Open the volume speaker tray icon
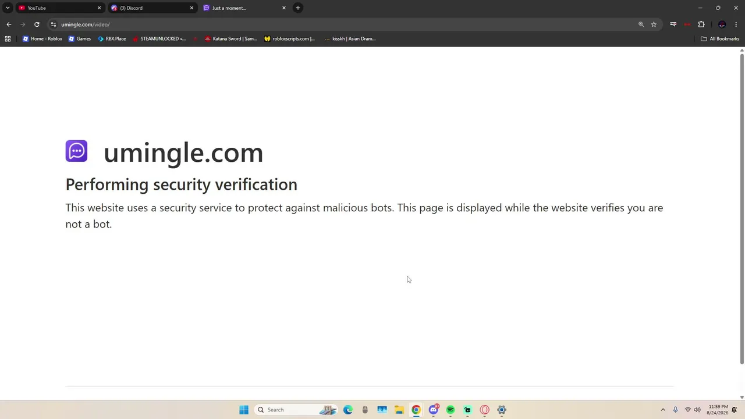745x419 pixels. pyautogui.click(x=697, y=410)
